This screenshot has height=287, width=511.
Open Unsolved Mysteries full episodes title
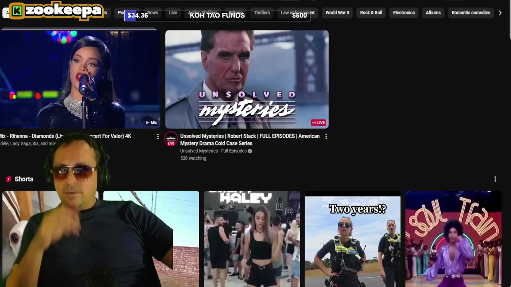click(x=250, y=140)
